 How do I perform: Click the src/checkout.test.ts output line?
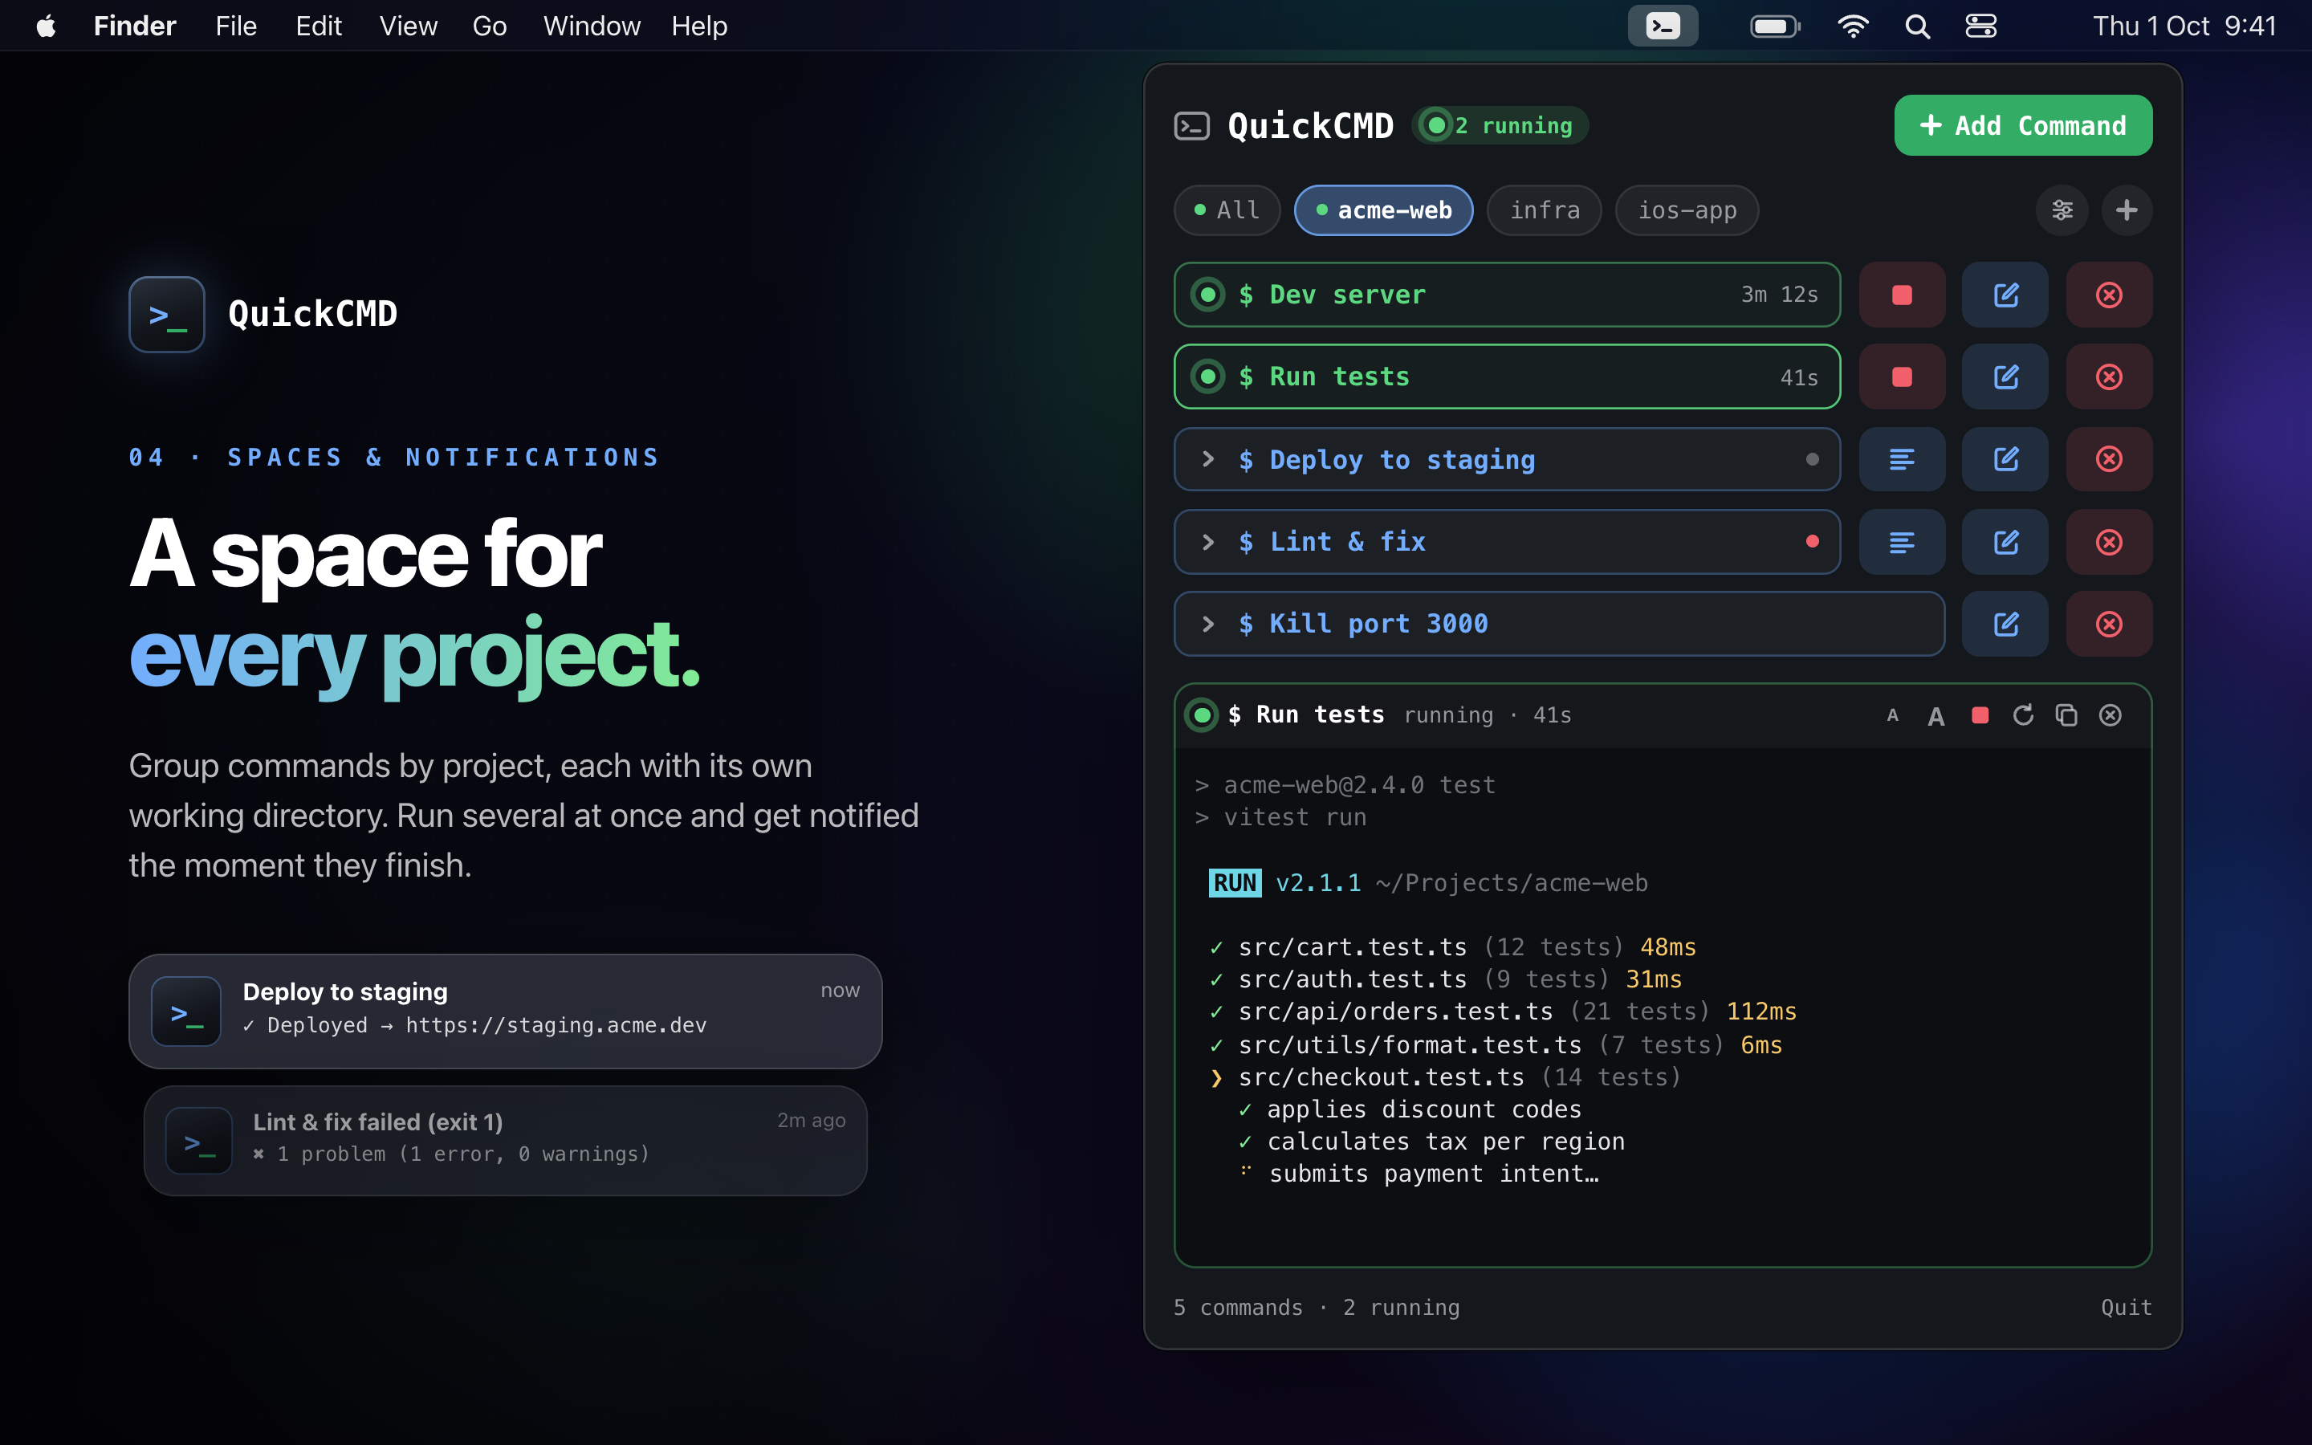point(1446,1077)
